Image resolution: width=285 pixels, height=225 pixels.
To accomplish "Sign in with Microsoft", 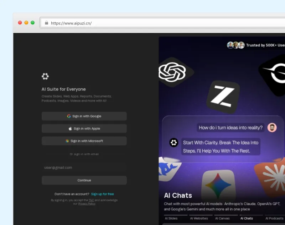I will click(84, 141).
